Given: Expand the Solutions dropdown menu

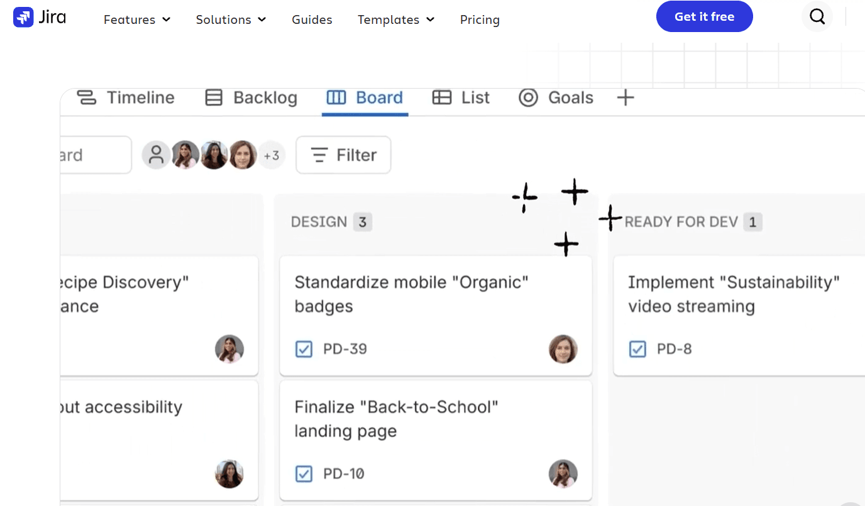Looking at the screenshot, I should (231, 19).
